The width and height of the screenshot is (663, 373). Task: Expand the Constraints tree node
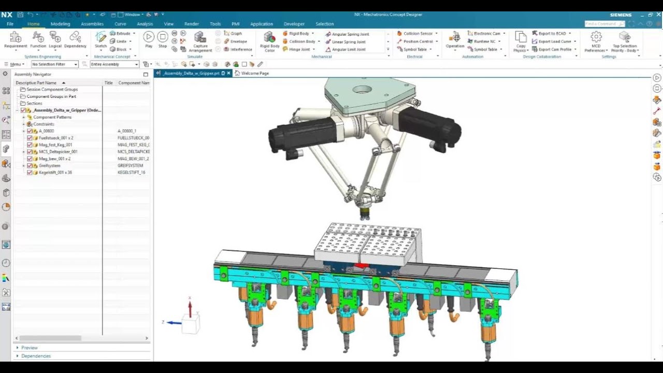[x=23, y=124]
